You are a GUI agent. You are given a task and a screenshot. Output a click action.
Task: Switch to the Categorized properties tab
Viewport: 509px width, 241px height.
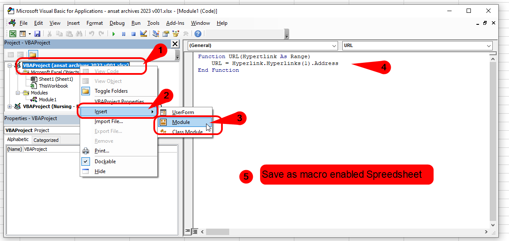click(x=46, y=140)
